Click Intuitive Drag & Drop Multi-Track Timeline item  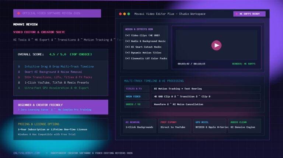(x=59, y=67)
